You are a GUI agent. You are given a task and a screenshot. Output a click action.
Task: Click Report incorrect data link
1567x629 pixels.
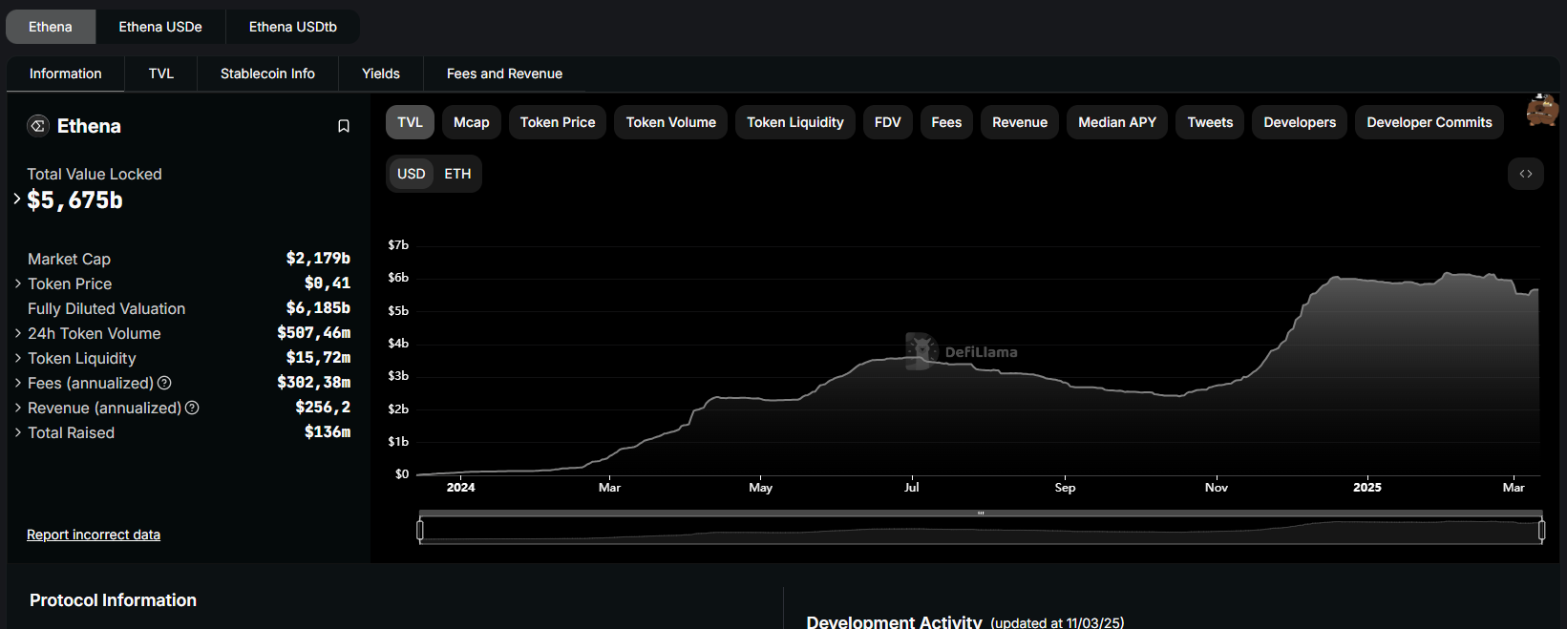tap(94, 535)
